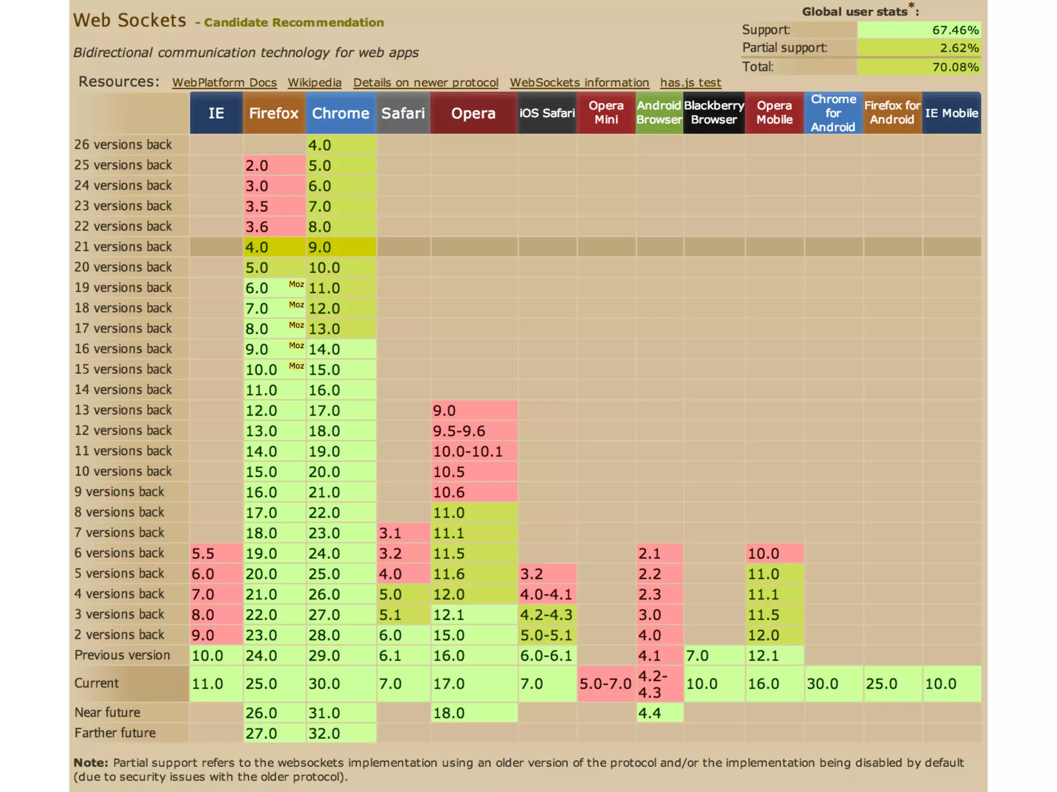Click the Safari column header
The width and height of the screenshot is (1057, 792).
[x=403, y=113]
